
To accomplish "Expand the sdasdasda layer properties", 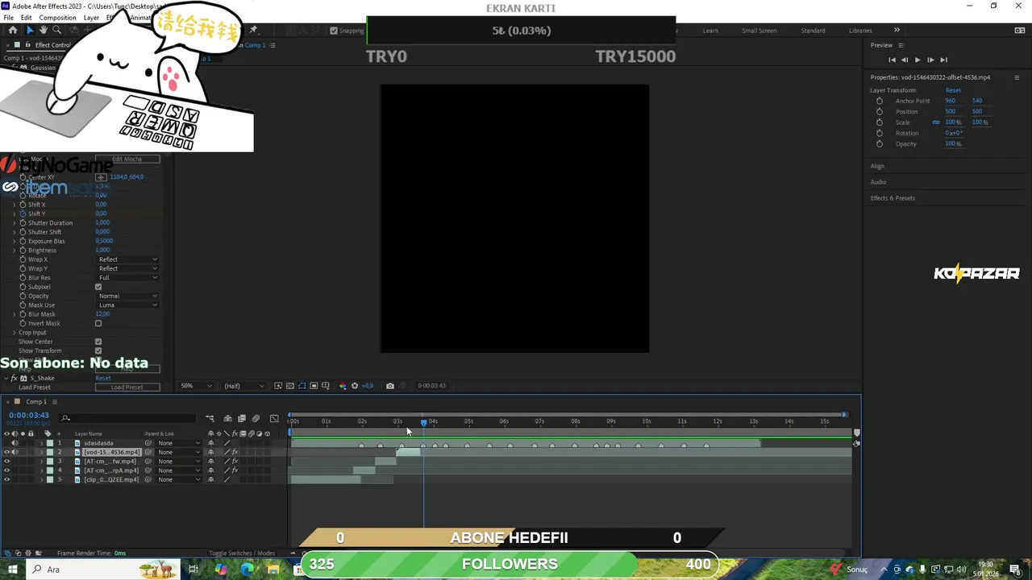I will coord(42,443).
